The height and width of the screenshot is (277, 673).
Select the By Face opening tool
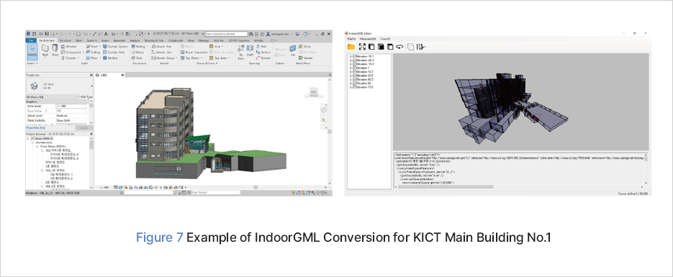241,53
